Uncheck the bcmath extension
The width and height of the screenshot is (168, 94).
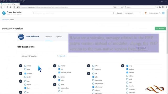pos(25,74)
